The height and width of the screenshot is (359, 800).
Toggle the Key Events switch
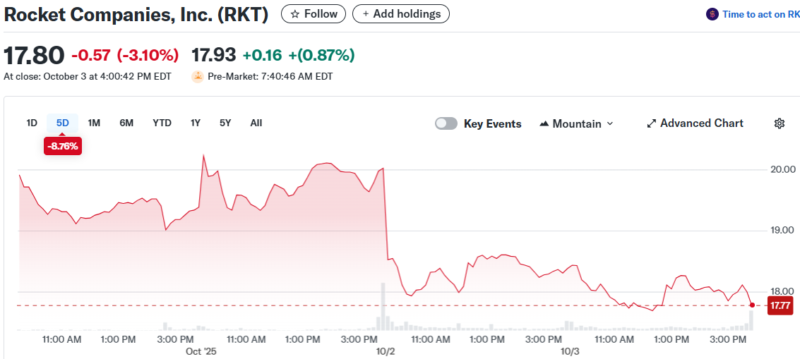tap(446, 123)
